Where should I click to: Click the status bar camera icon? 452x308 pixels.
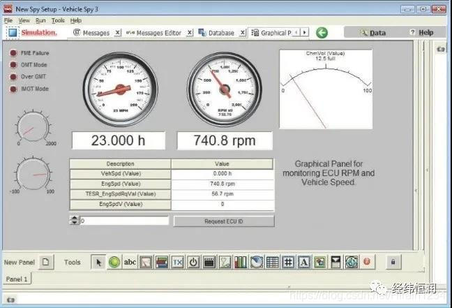[x=10, y=300]
